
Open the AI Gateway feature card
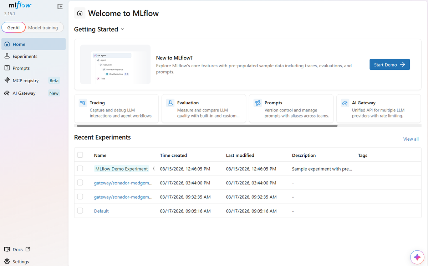(x=379, y=108)
